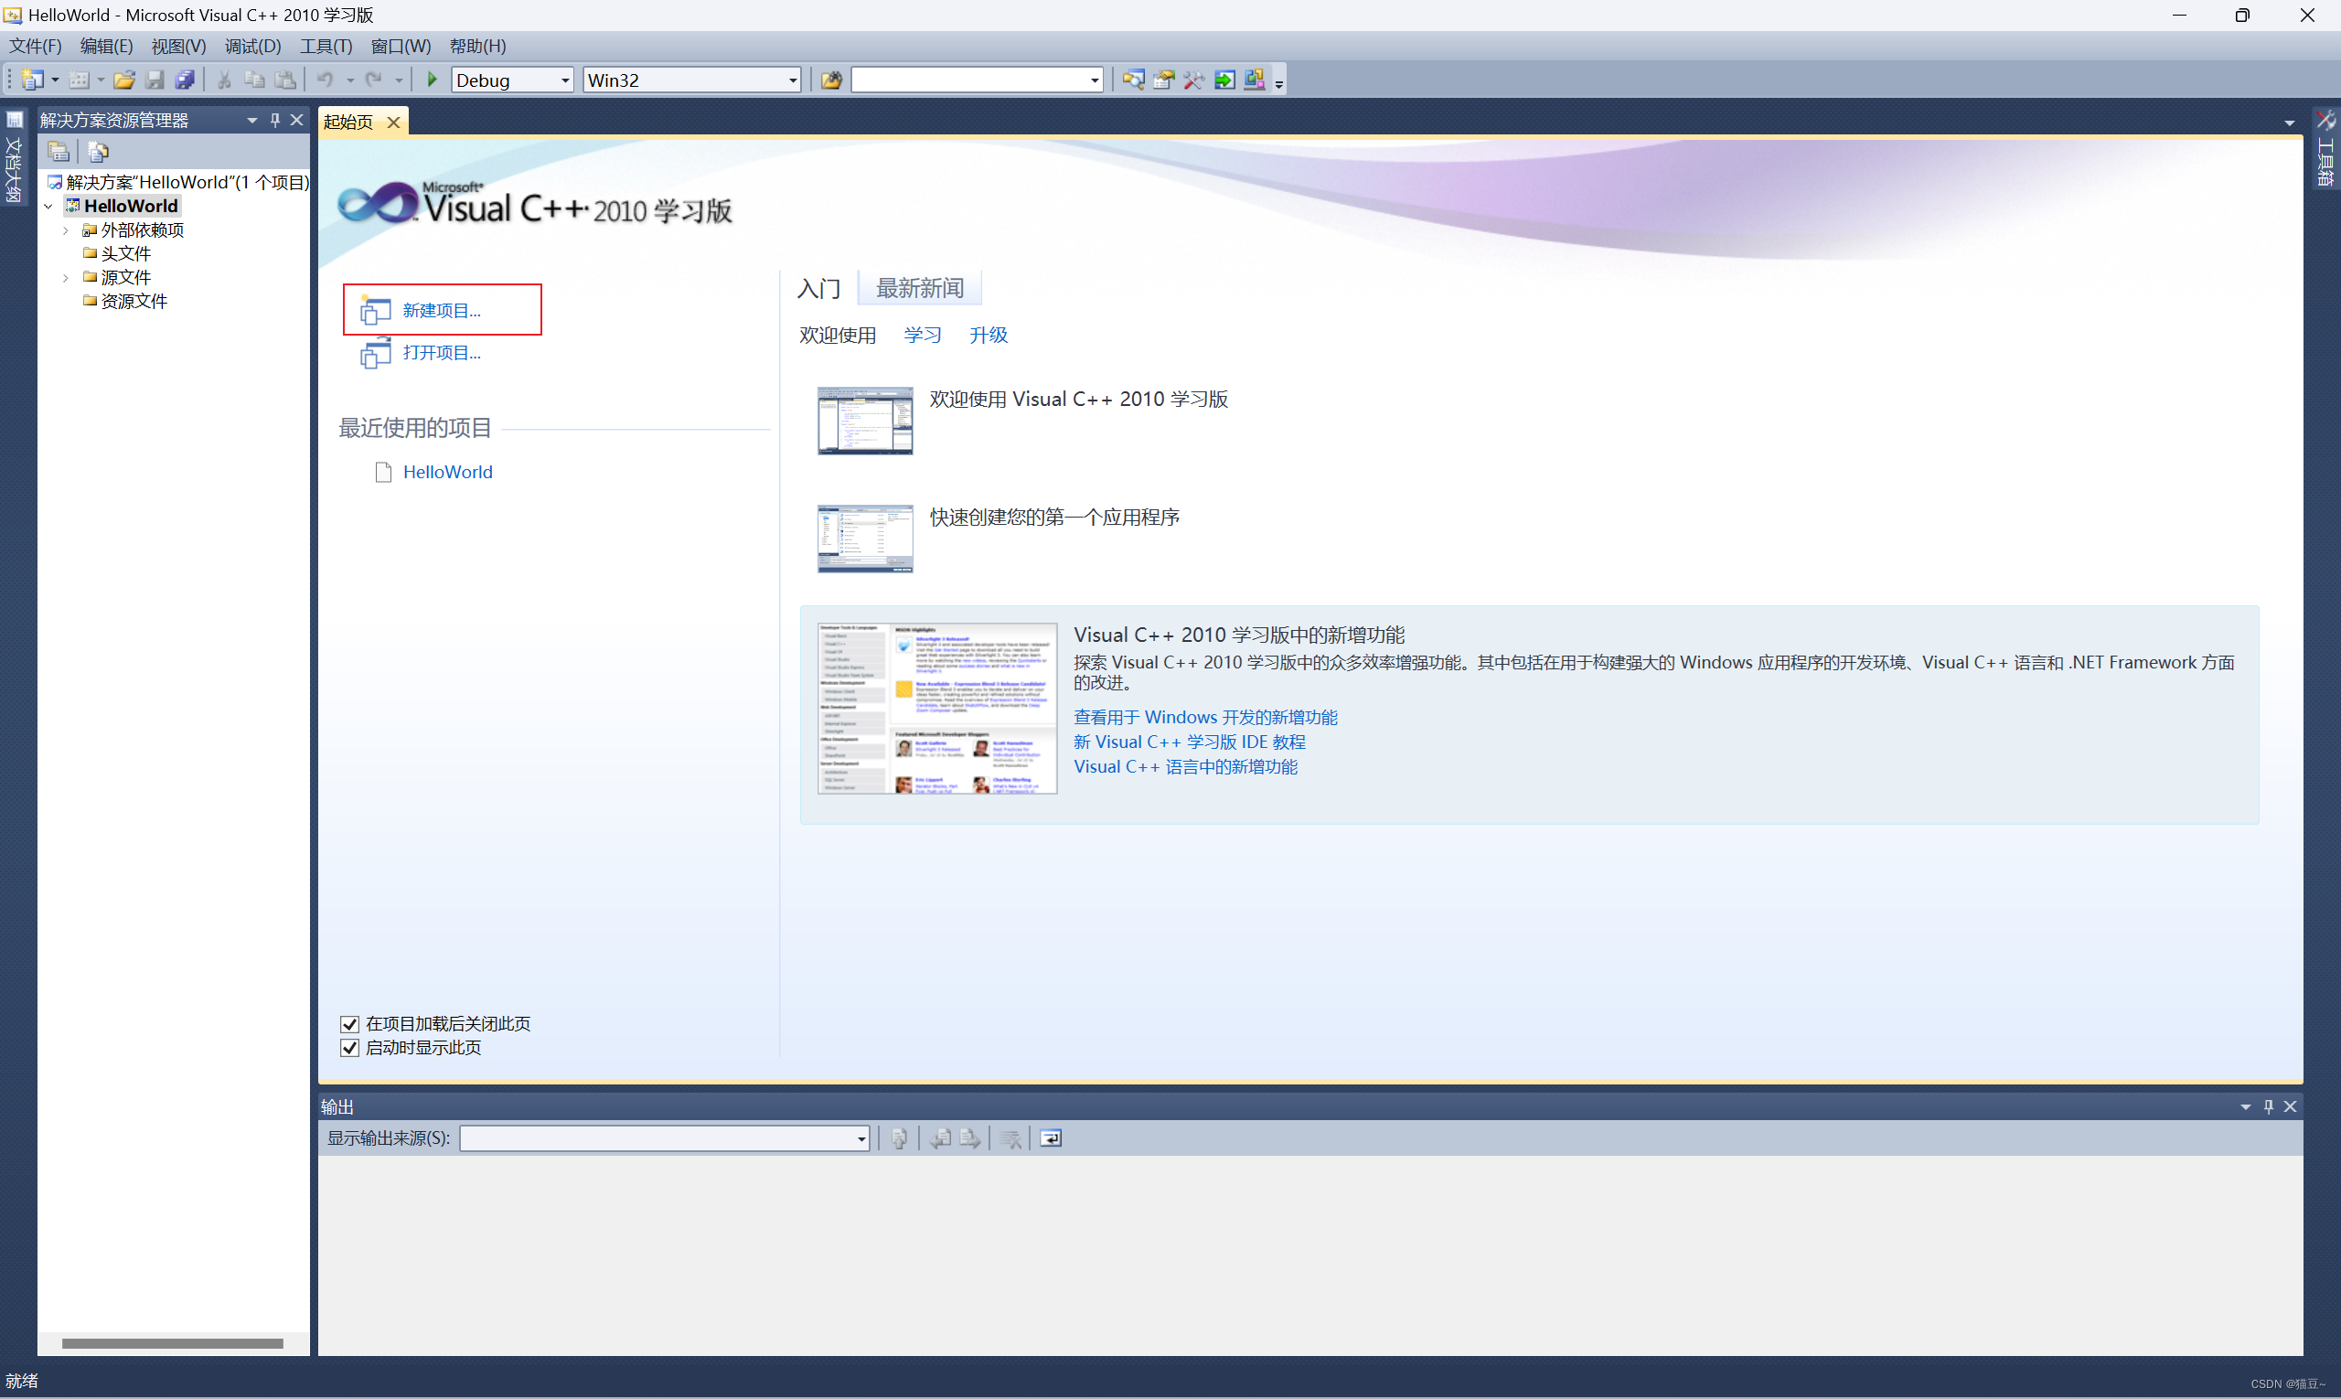Enable 在项目加载后关闭此页 checkbox

[x=350, y=1024]
